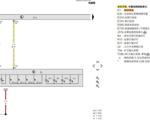Click the 电路图 title text
This screenshot has height=127, width=150.
(92, 3)
